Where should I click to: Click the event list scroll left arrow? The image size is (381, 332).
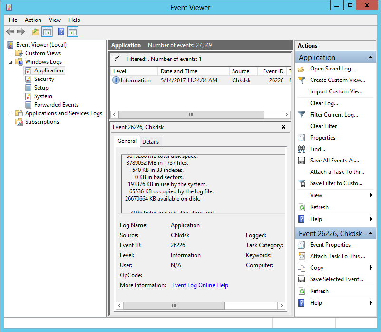click(115, 114)
